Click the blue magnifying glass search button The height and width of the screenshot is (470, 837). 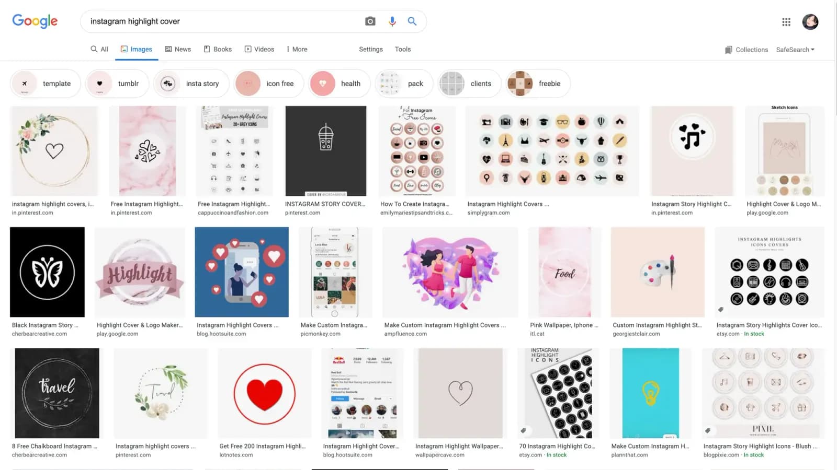412,21
